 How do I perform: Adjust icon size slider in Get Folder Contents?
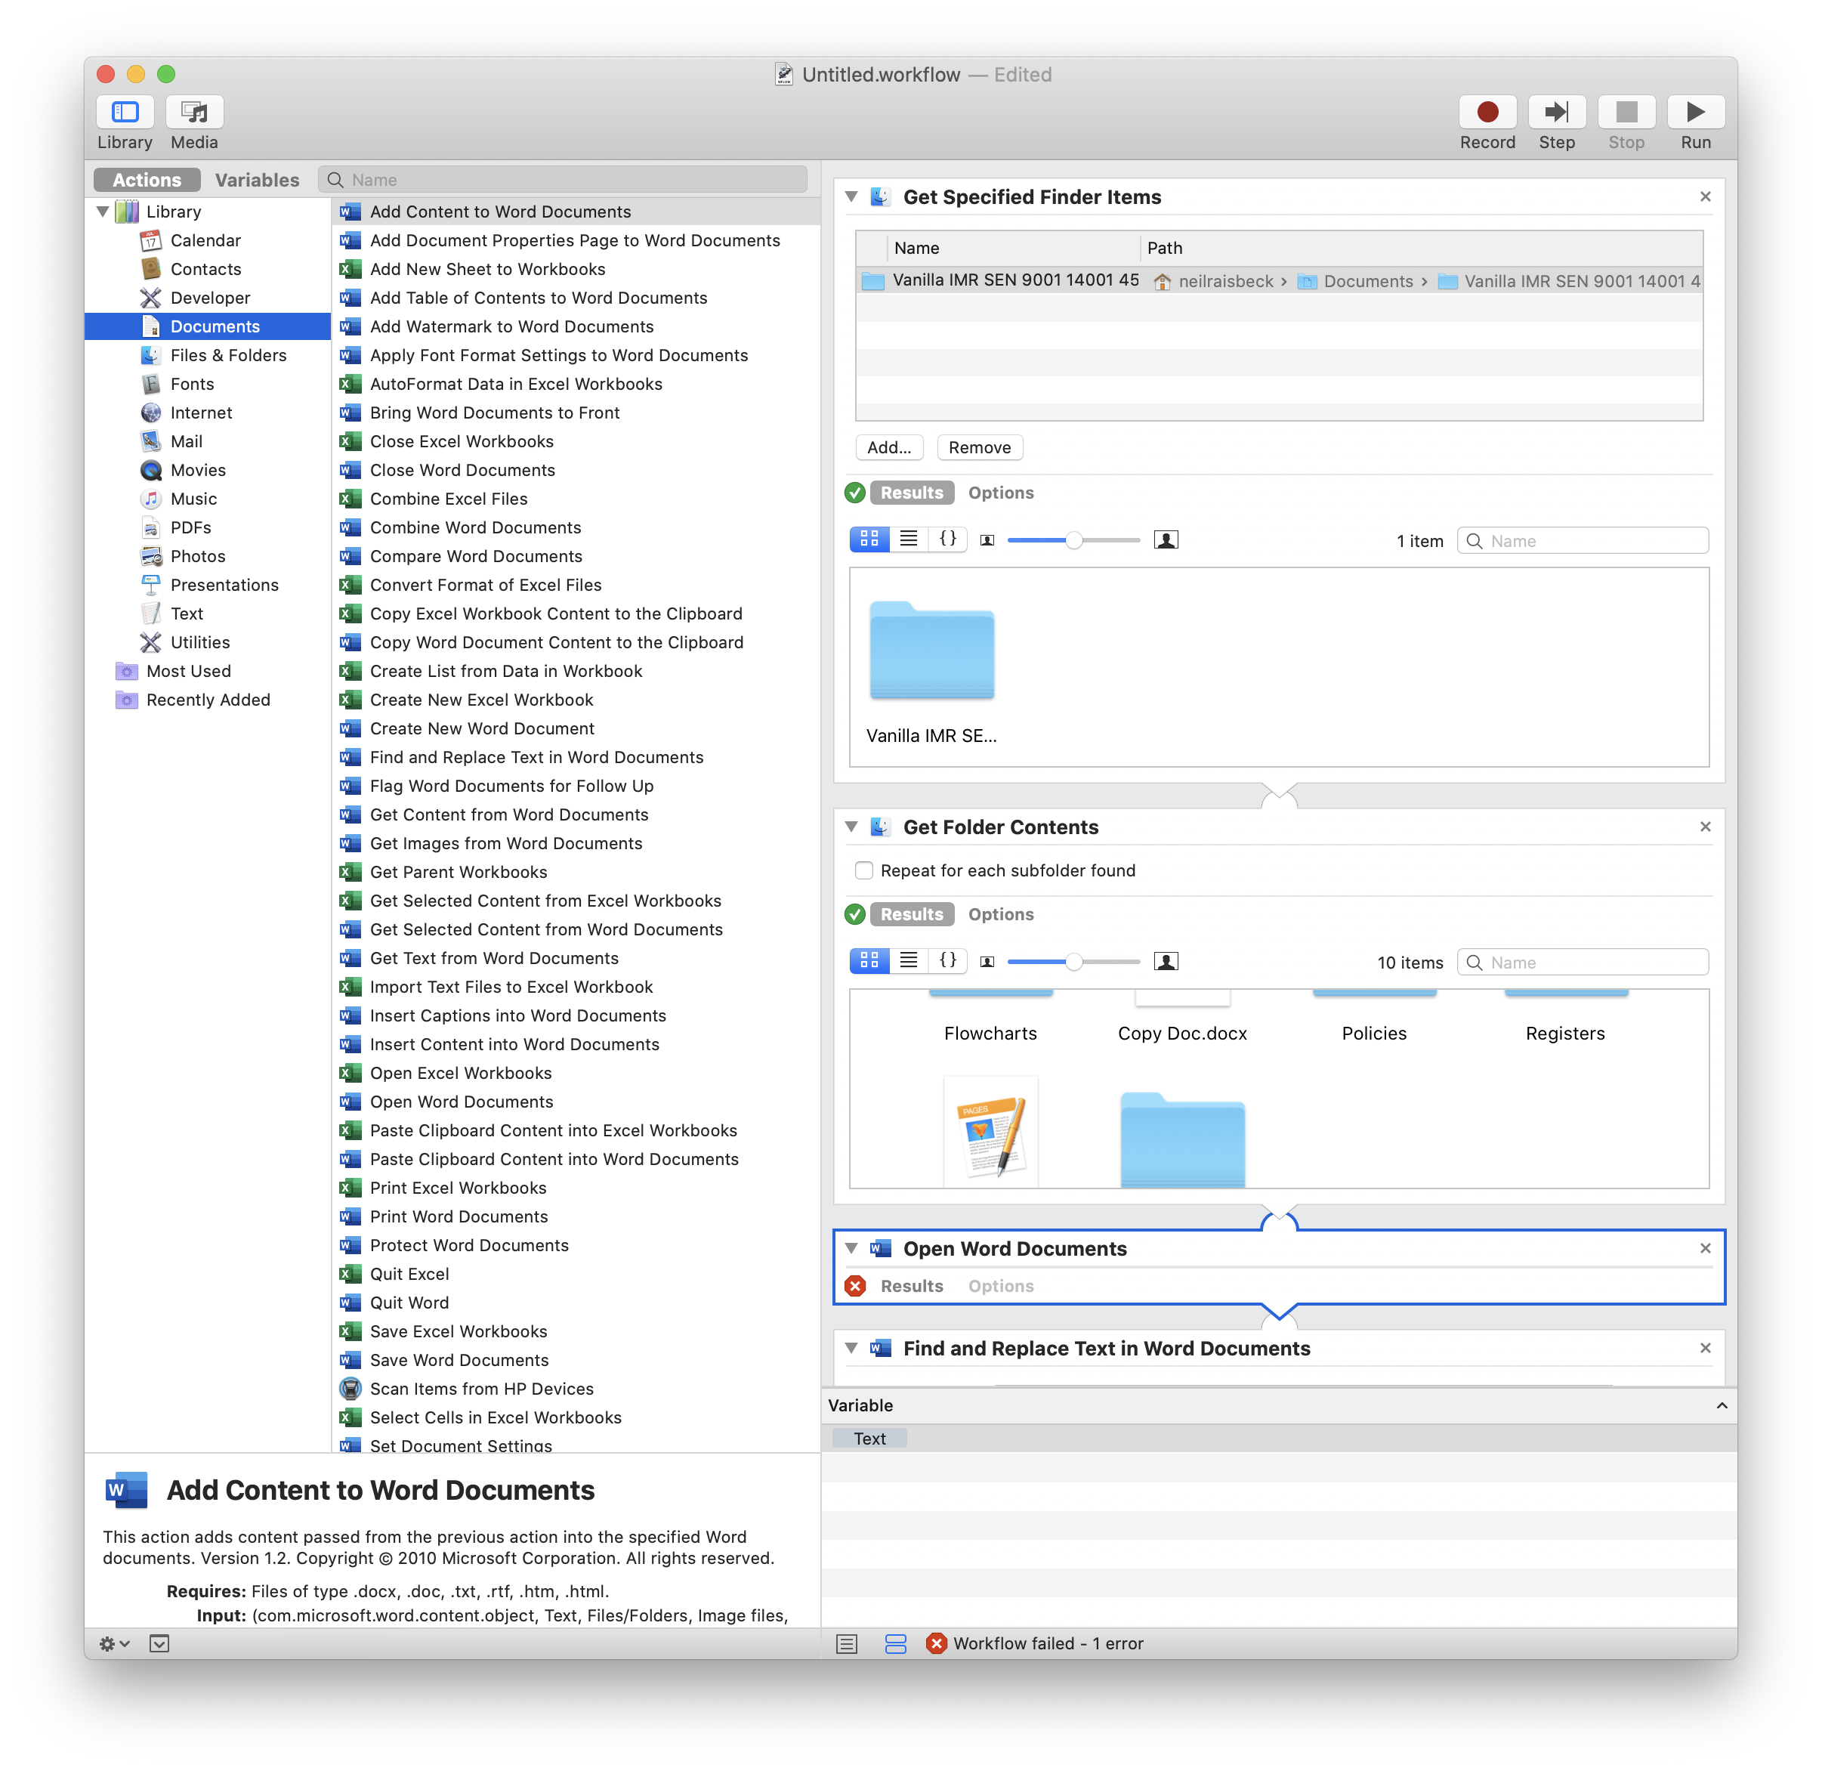point(1073,961)
